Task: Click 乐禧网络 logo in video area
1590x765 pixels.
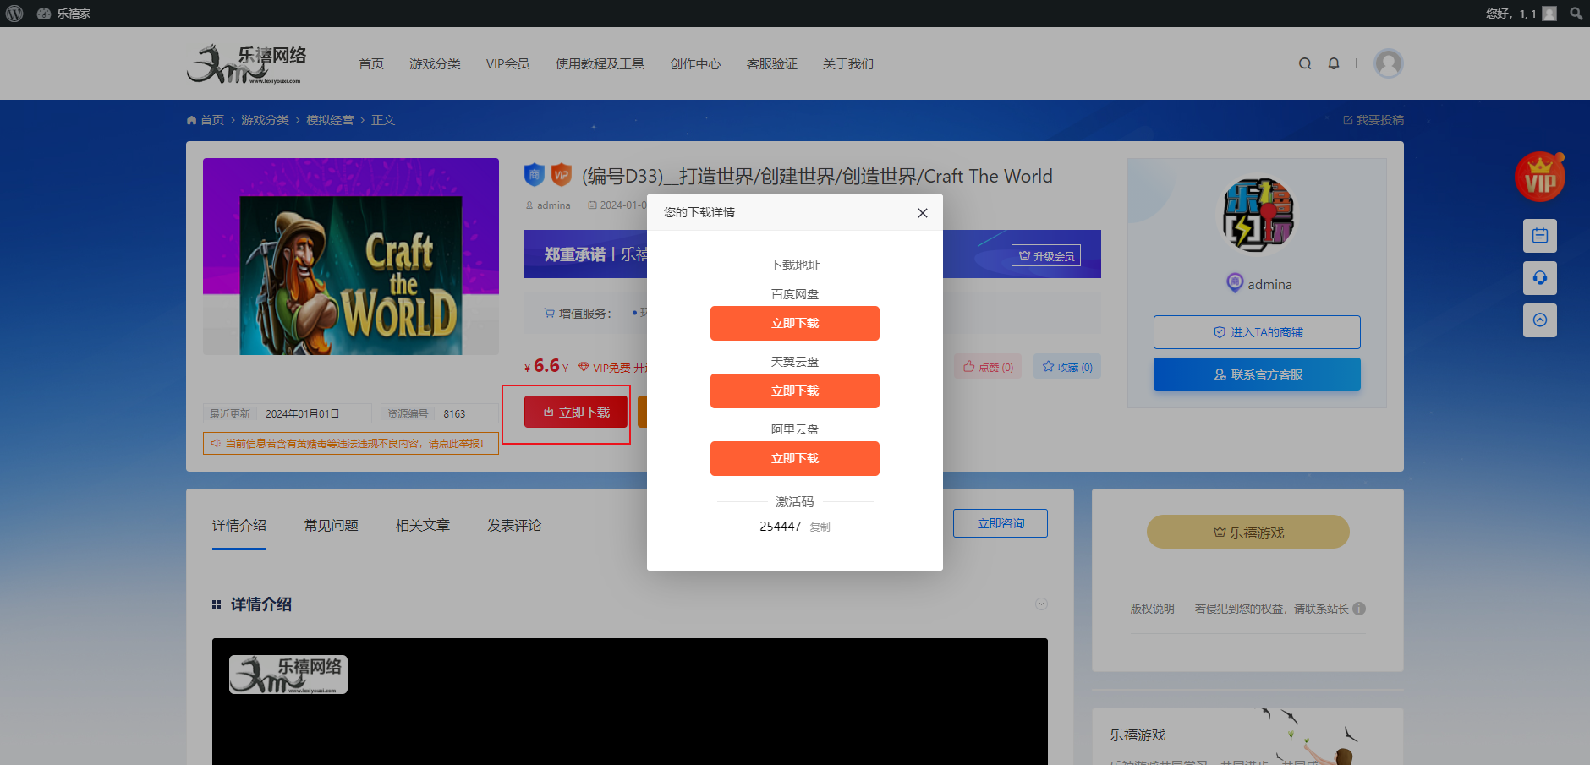Action: pyautogui.click(x=288, y=675)
